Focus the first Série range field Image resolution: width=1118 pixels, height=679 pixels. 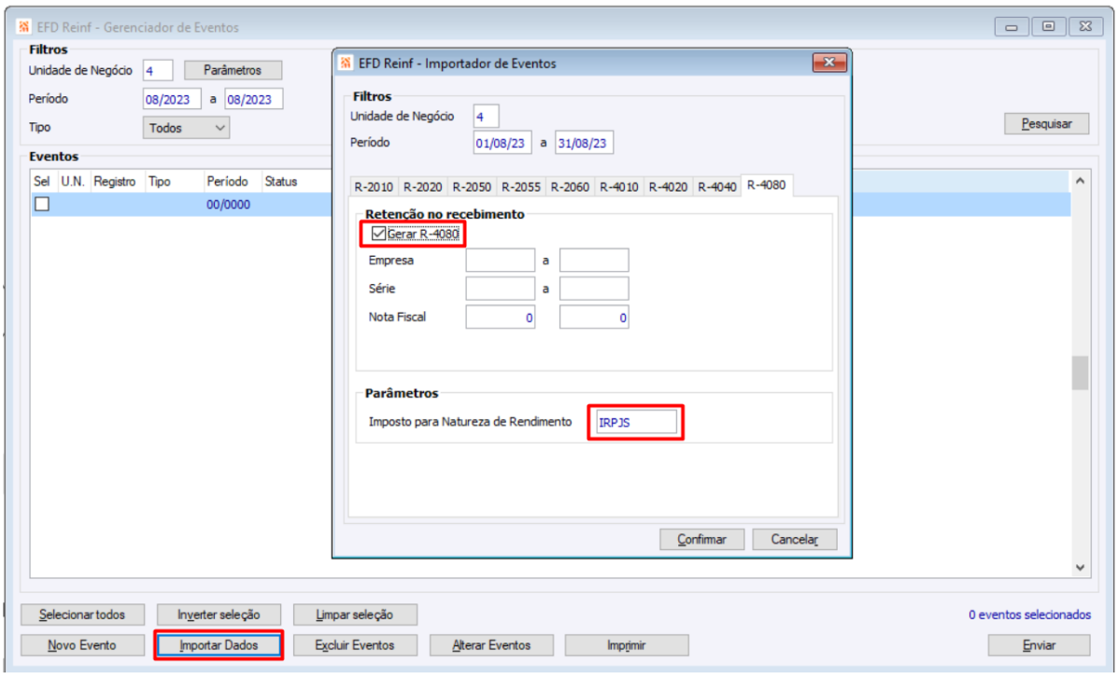500,289
